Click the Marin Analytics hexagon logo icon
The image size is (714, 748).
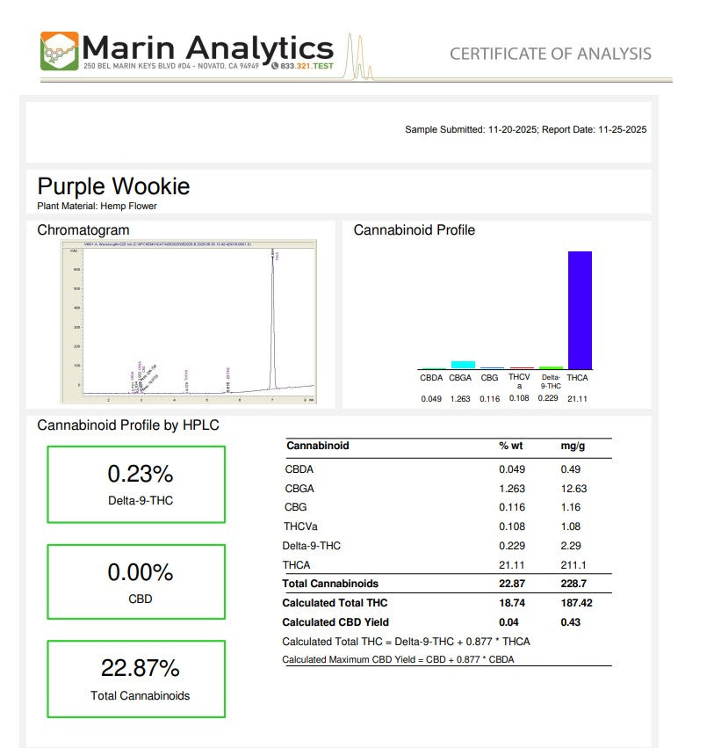click(x=59, y=51)
